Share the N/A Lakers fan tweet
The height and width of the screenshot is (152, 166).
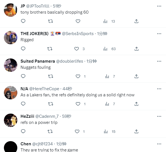(136, 104)
